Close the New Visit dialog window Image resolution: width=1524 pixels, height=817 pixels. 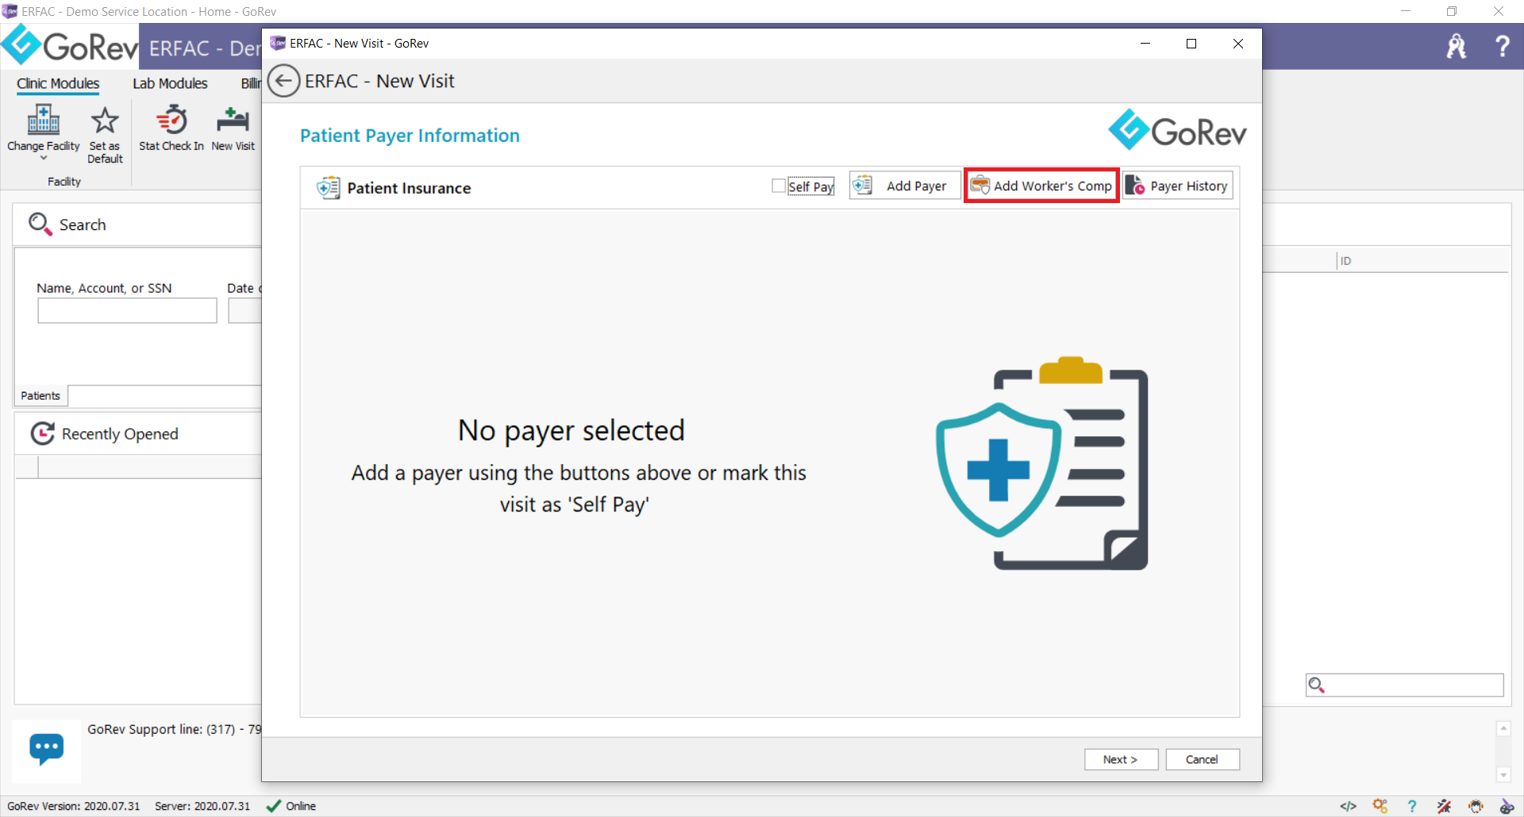pyautogui.click(x=1237, y=44)
